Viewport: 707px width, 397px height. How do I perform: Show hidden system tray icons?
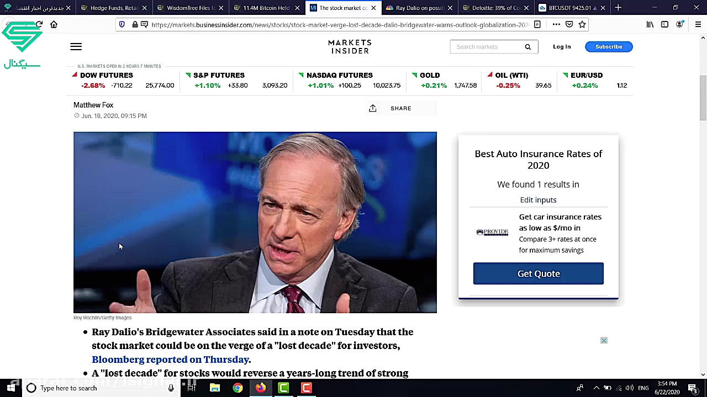tap(595, 388)
